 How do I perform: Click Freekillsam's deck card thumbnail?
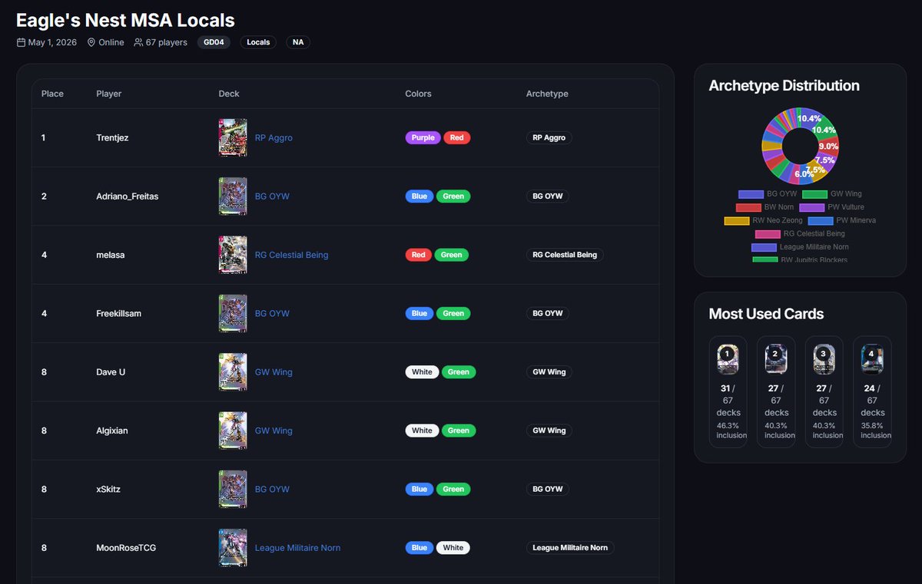233,314
